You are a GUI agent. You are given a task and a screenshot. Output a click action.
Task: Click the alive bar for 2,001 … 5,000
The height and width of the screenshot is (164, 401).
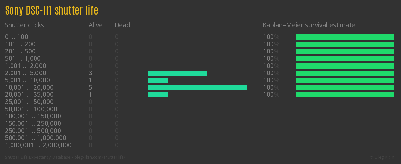click(x=177, y=73)
